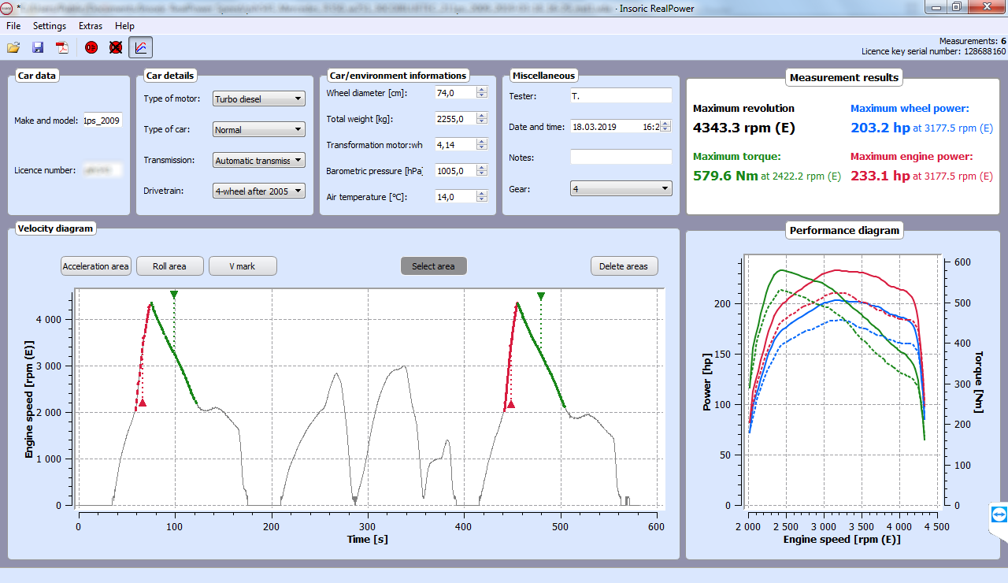This screenshot has height=583, width=1008.
Task: Click the Make and model input field
Action: [102, 121]
